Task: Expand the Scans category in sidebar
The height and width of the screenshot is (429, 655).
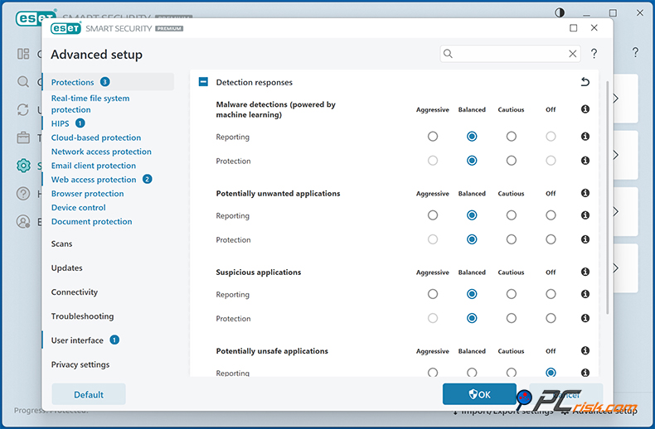Action: tap(62, 244)
